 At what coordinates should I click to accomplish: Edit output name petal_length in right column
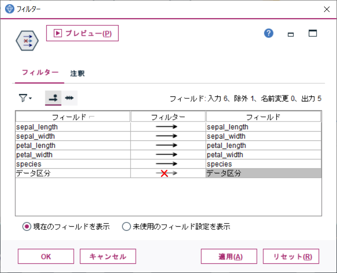263,146
